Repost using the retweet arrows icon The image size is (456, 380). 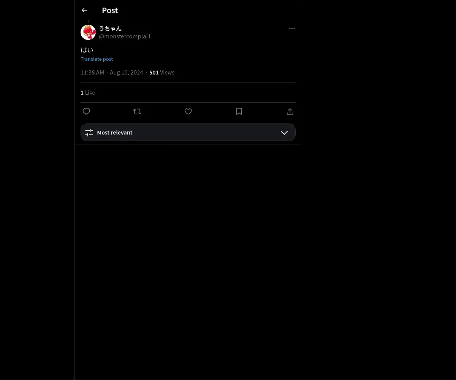tap(137, 111)
